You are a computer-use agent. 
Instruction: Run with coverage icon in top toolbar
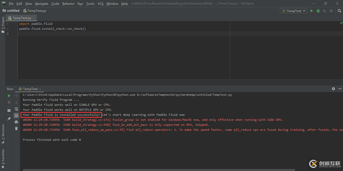(325, 11)
